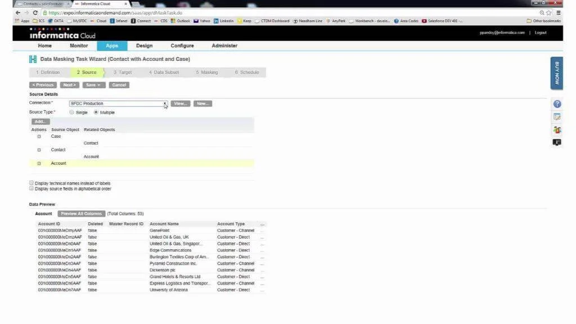The image size is (576, 324).
Task: Click the Account data preview tab label
Action: click(43, 213)
